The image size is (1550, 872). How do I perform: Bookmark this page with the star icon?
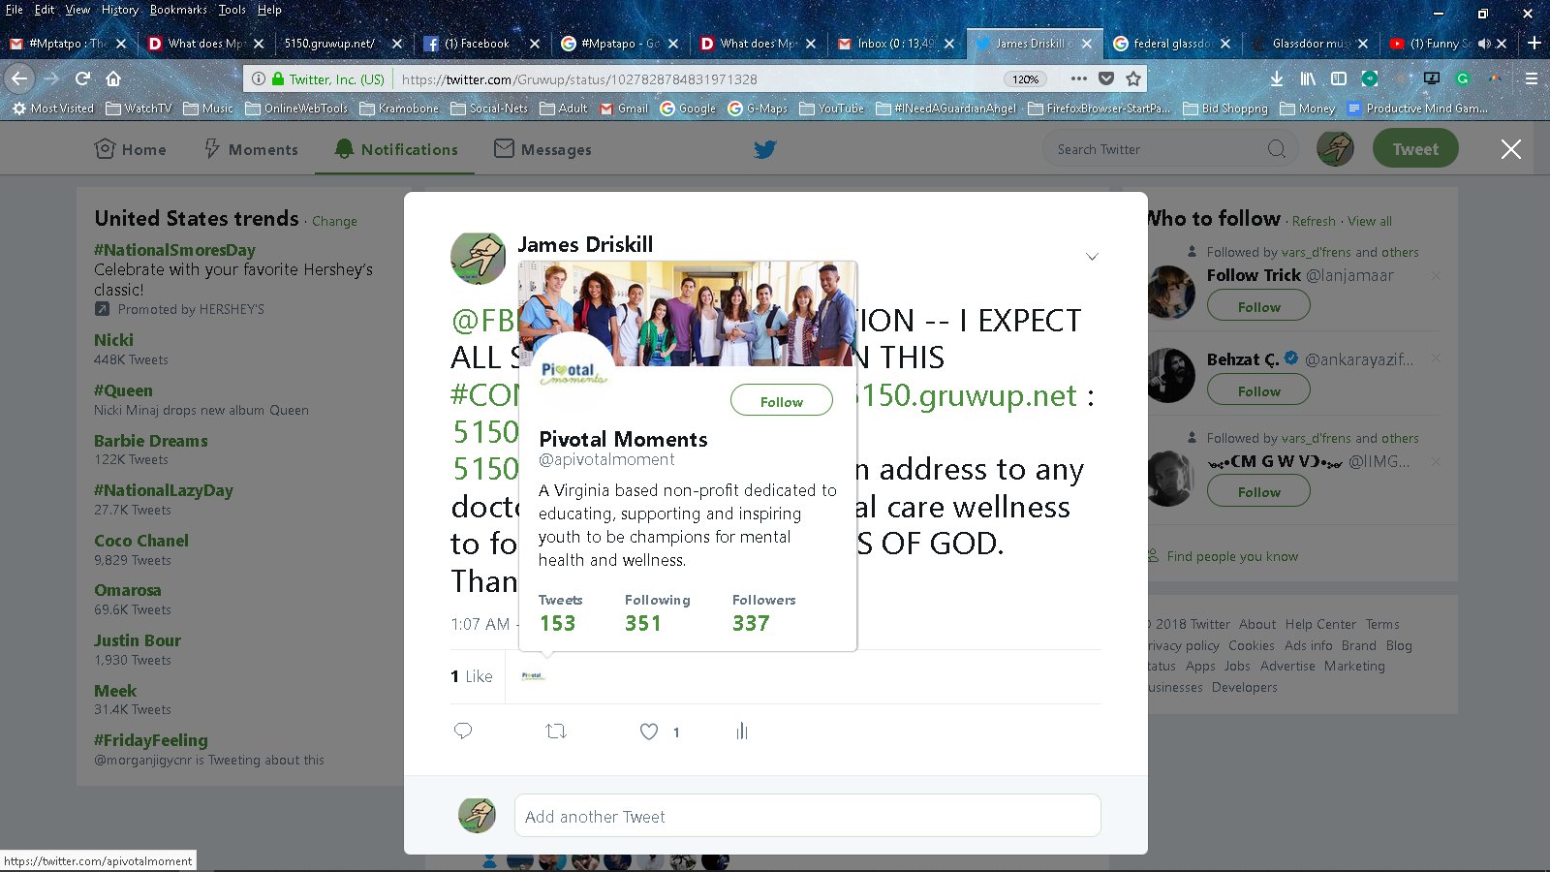click(x=1133, y=78)
